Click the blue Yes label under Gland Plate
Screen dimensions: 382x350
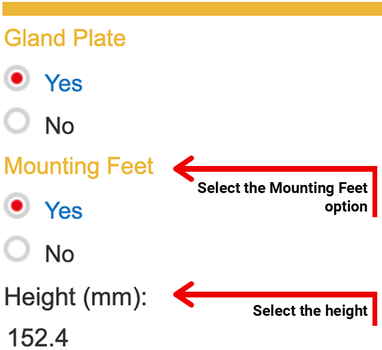click(x=63, y=83)
